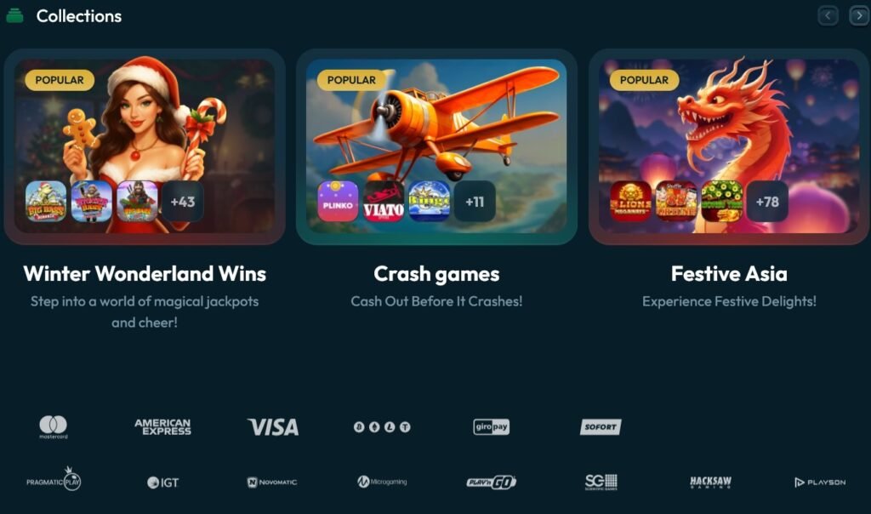Show the +11 more crash games
Image resolution: width=871 pixels, height=514 pixels.
(475, 202)
